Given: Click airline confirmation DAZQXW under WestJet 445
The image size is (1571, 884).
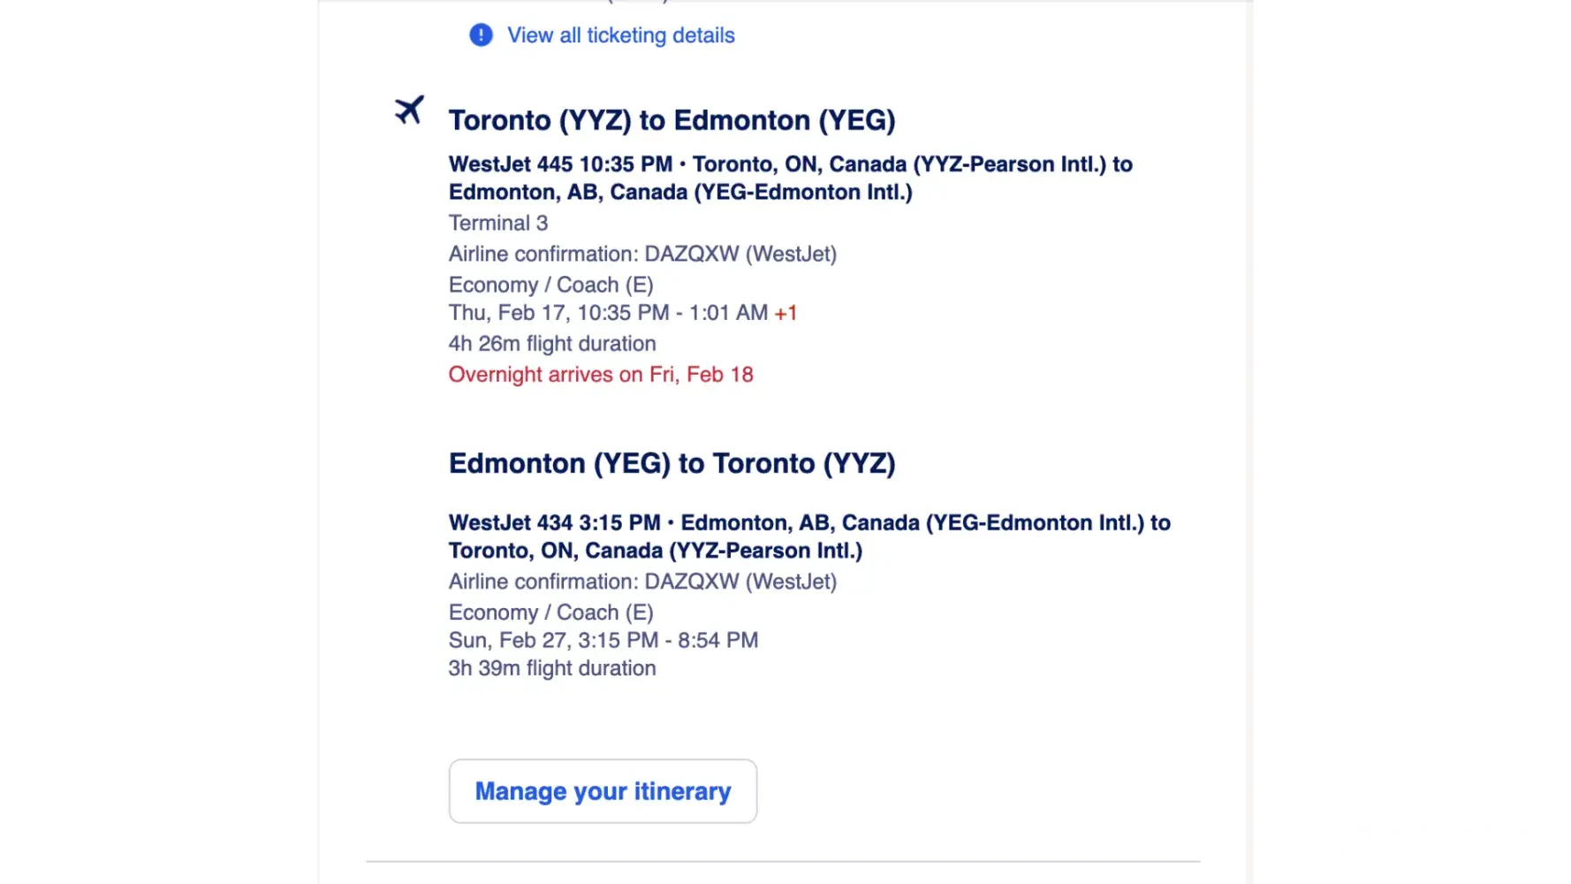Looking at the screenshot, I should pyautogui.click(x=642, y=254).
